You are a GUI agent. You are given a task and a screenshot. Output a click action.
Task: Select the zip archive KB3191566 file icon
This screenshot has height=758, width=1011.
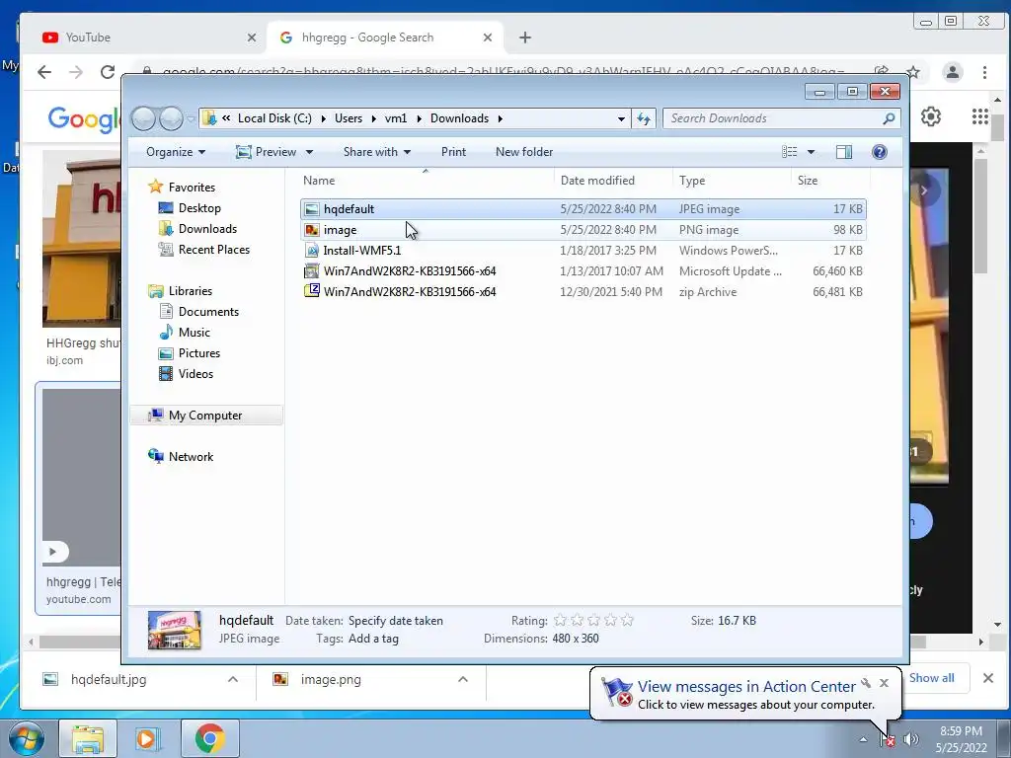[311, 291]
